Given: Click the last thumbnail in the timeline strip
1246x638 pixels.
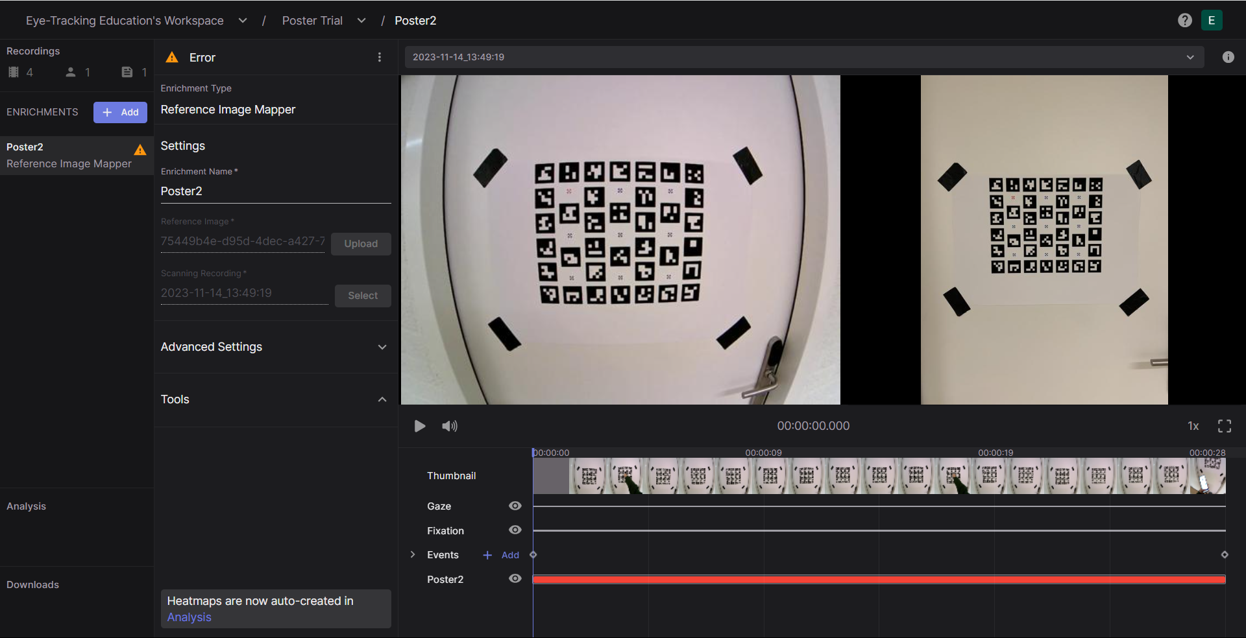Looking at the screenshot, I should [x=1208, y=476].
